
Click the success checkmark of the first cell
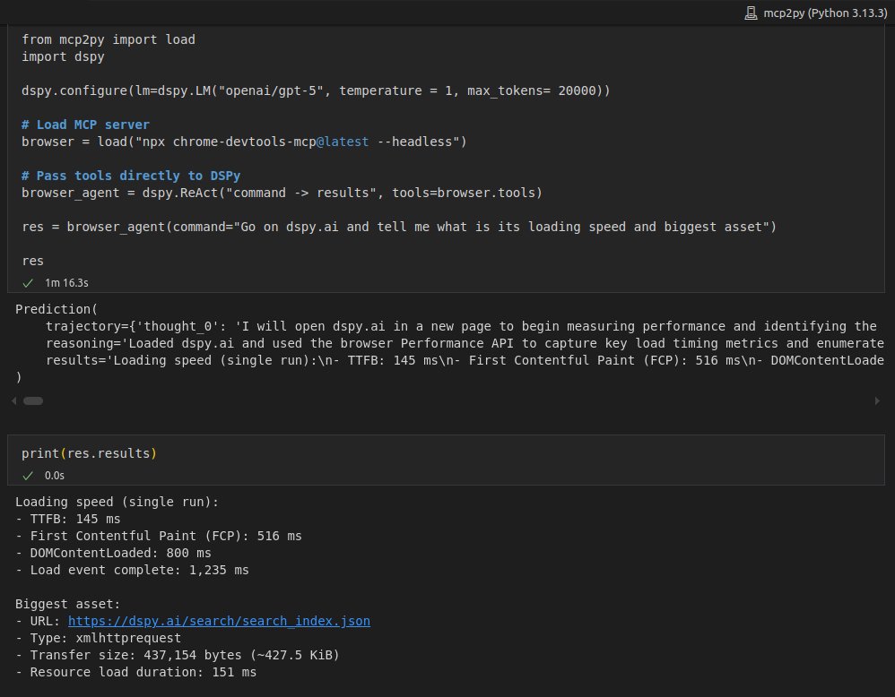tap(28, 283)
